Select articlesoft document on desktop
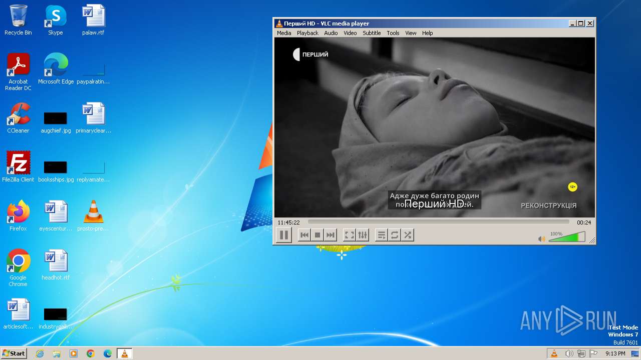Viewport: 641px width, 360px height. point(18,314)
